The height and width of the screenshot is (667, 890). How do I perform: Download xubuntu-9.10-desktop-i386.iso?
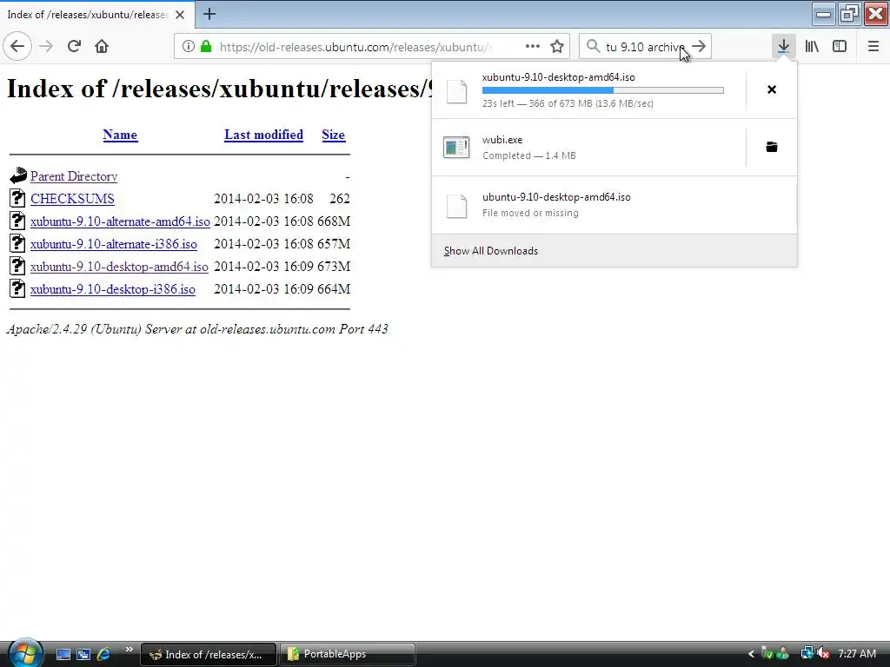[x=112, y=289]
